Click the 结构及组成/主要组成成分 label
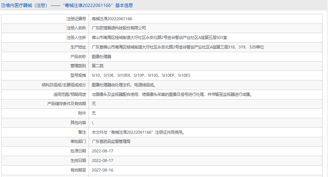 (x=64, y=85)
